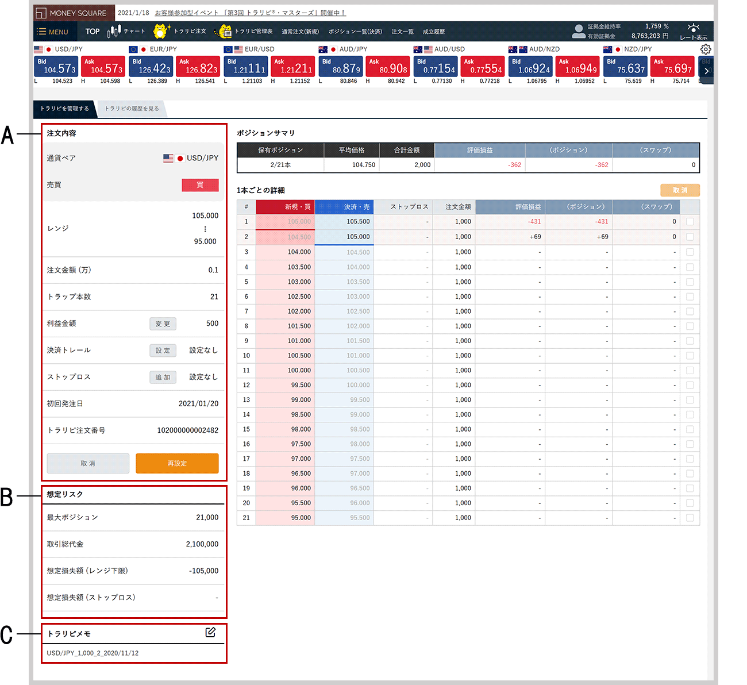
Task: Select トラリピを管理する tab
Action: [x=64, y=108]
